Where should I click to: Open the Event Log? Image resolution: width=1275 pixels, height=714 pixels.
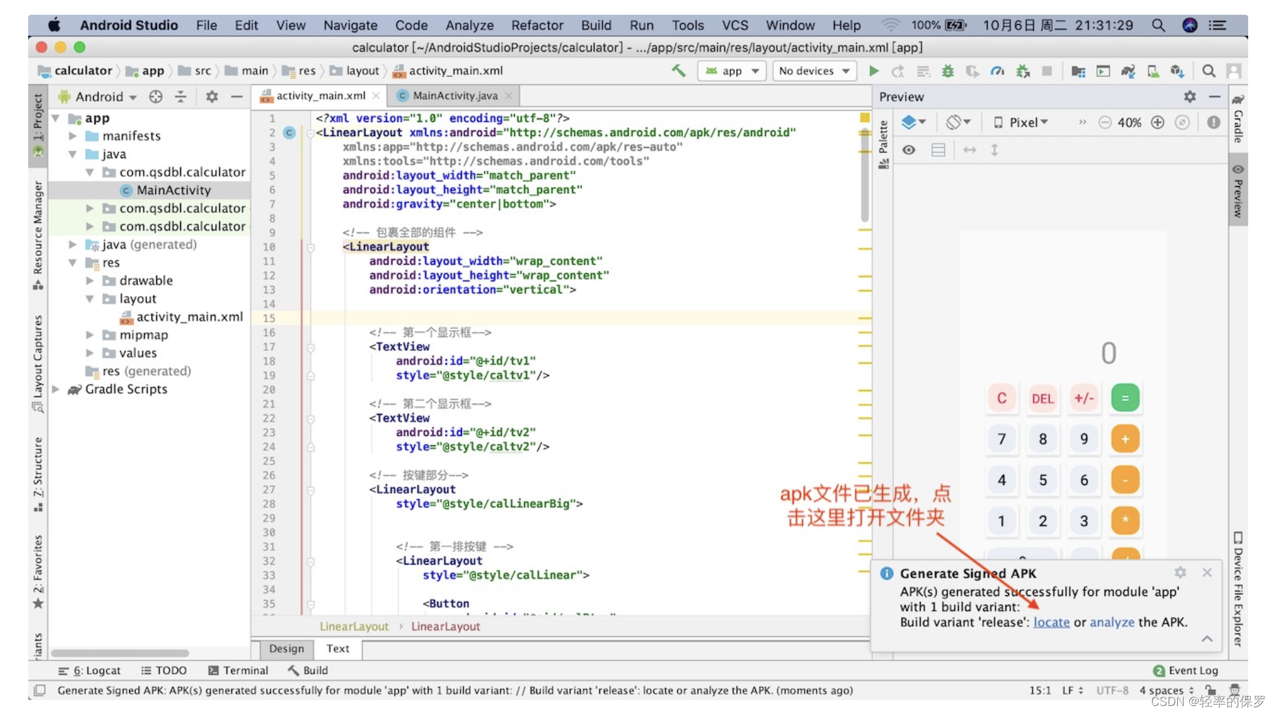pos(1185,670)
